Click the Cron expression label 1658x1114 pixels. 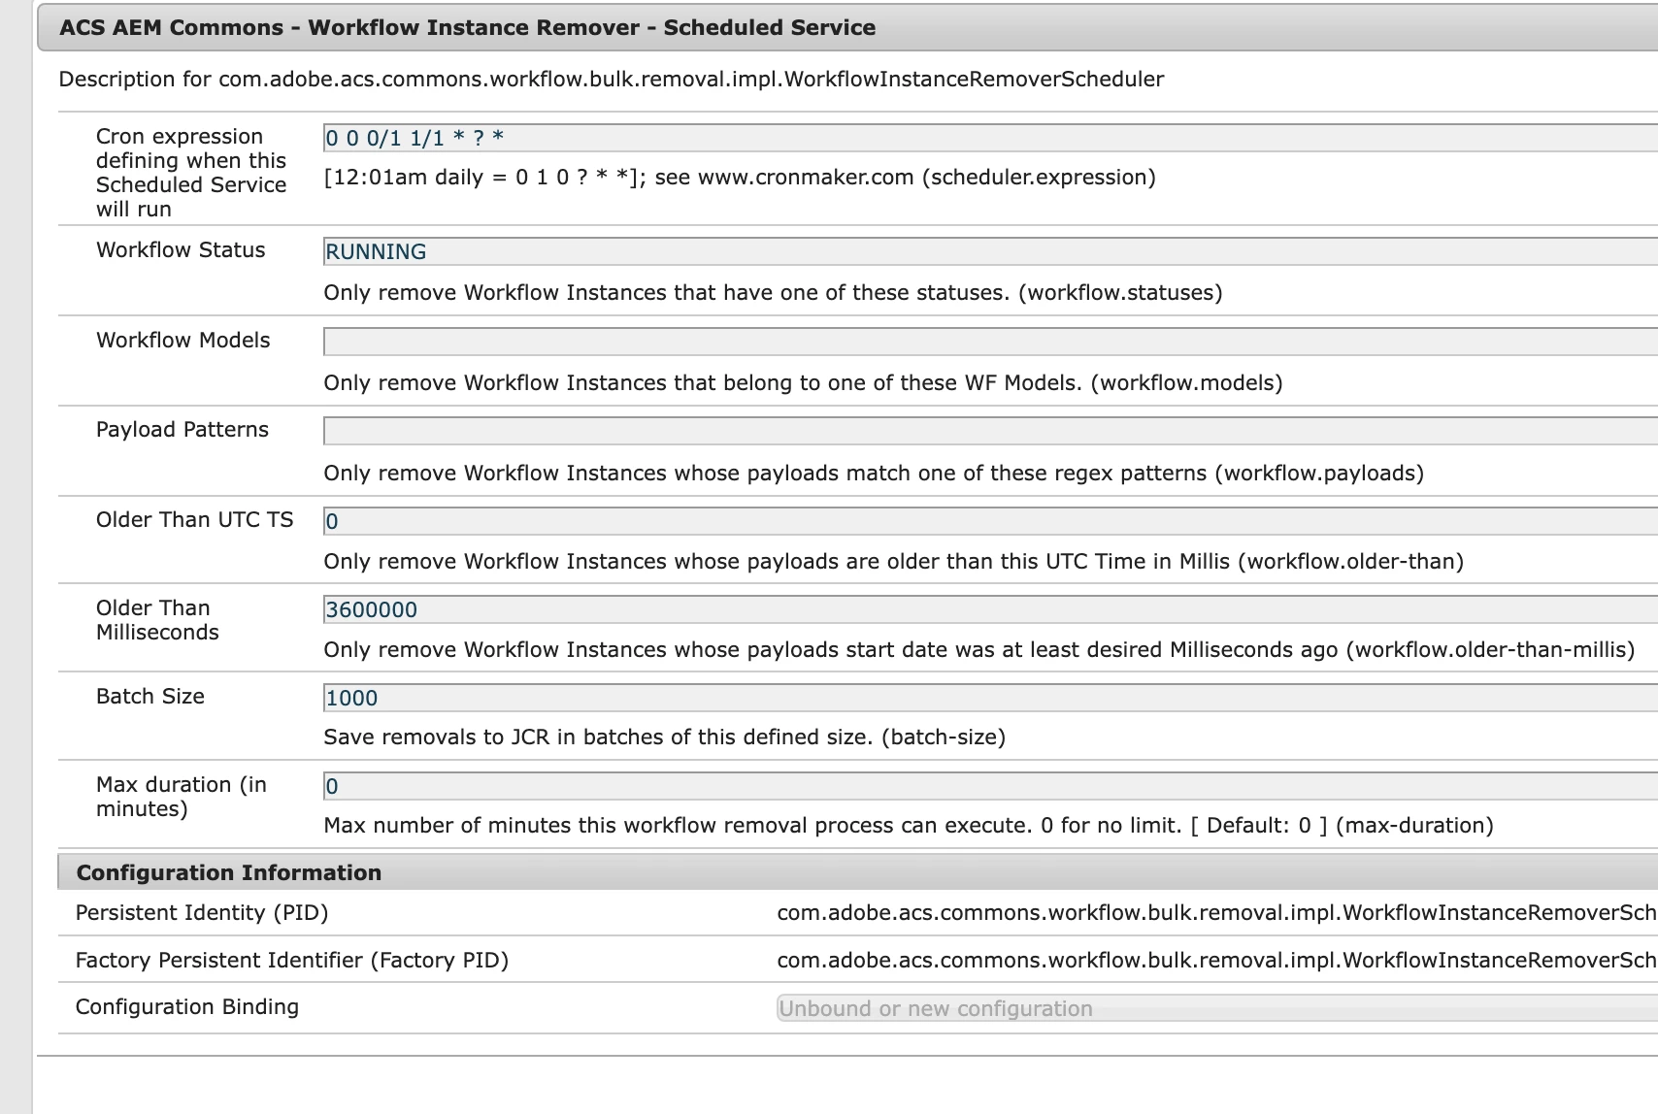coord(191,173)
